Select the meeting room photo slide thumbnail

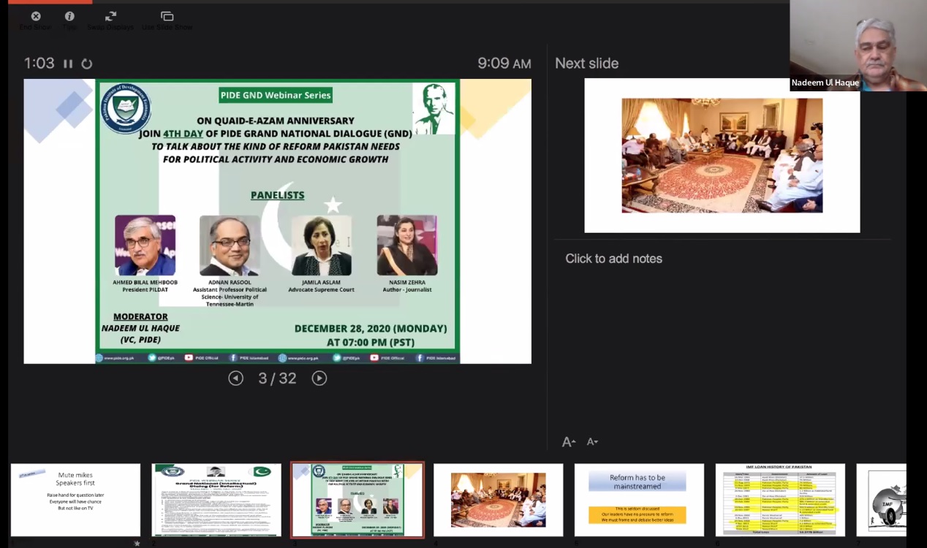tap(499, 500)
